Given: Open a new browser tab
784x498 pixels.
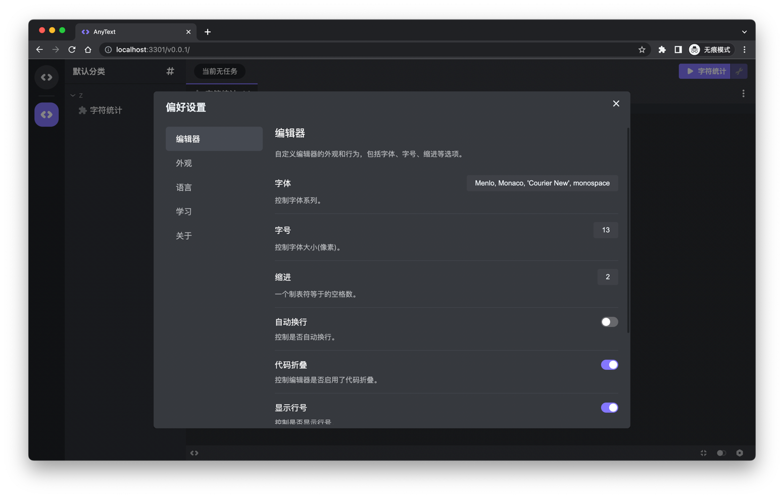Looking at the screenshot, I should point(208,32).
